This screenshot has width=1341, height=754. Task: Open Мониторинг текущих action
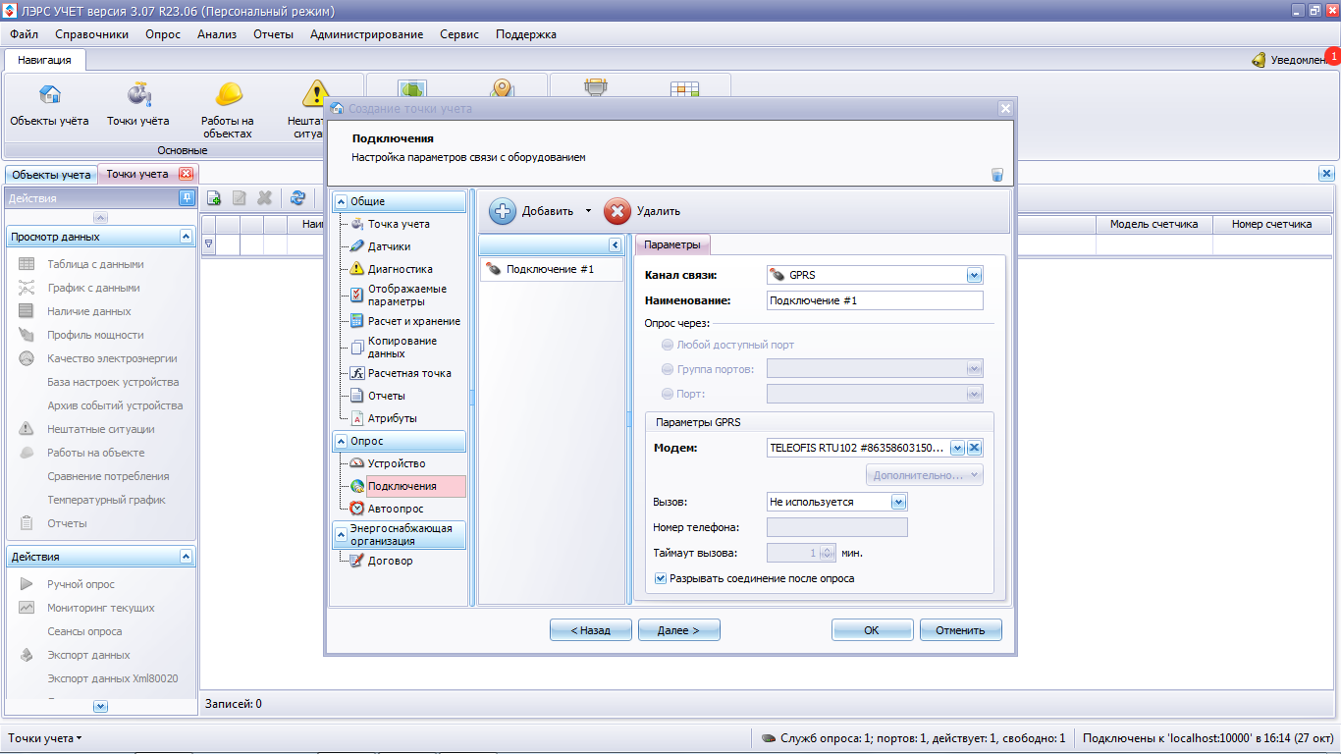pyautogui.click(x=101, y=608)
